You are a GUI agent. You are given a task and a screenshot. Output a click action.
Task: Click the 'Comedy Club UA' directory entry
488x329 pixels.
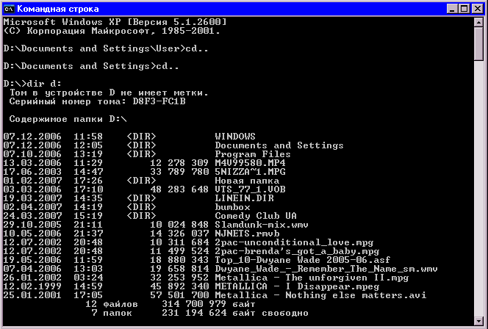256,216
